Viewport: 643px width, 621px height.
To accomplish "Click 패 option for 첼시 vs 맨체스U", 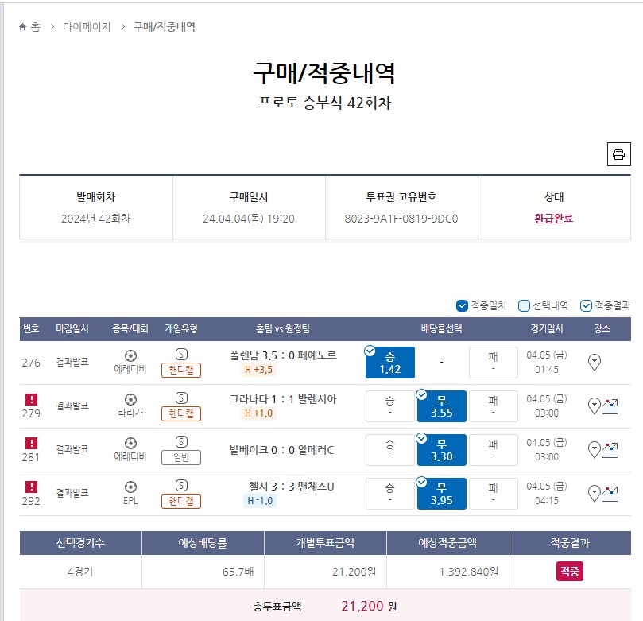I will [494, 494].
